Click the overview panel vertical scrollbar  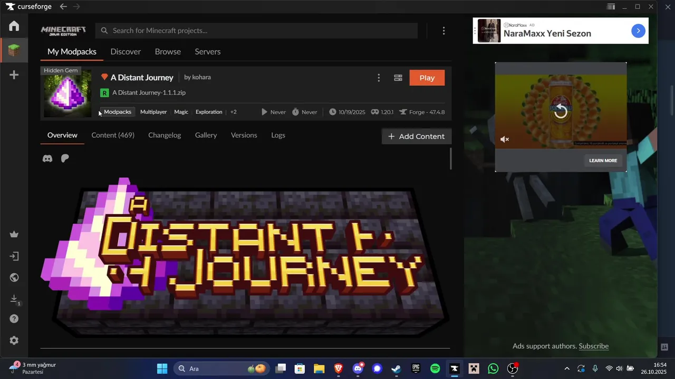pyautogui.click(x=451, y=158)
